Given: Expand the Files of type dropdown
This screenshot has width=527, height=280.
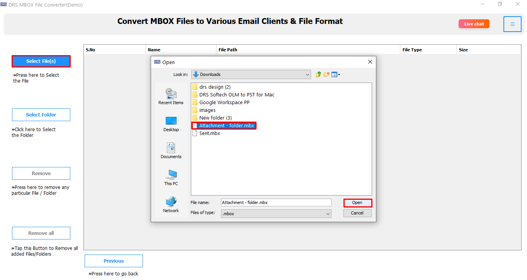Looking at the screenshot, I should (x=328, y=214).
